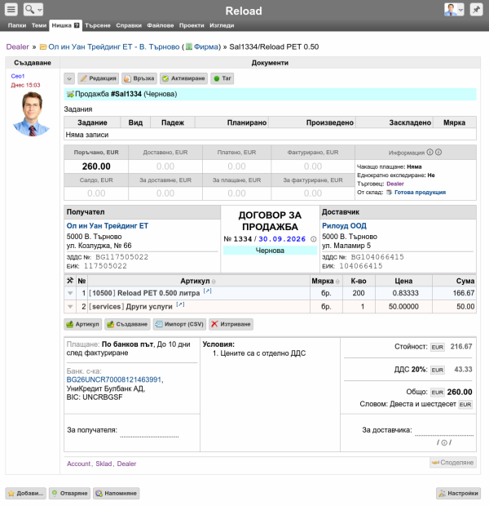Click the date 30.09.2026 link
489x506 pixels.
coord(282,239)
